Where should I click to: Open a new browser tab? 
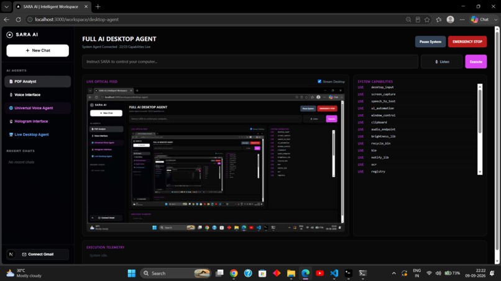98,6
